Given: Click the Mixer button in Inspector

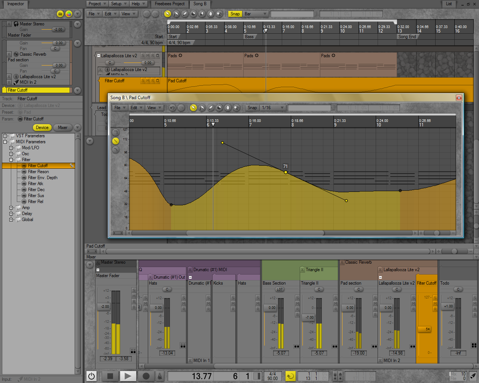Looking at the screenshot, I should point(62,128).
